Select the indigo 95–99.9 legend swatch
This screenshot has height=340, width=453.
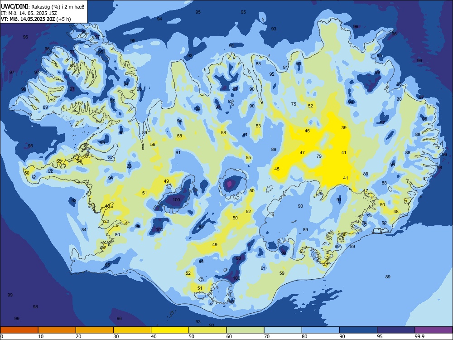(x=396, y=330)
